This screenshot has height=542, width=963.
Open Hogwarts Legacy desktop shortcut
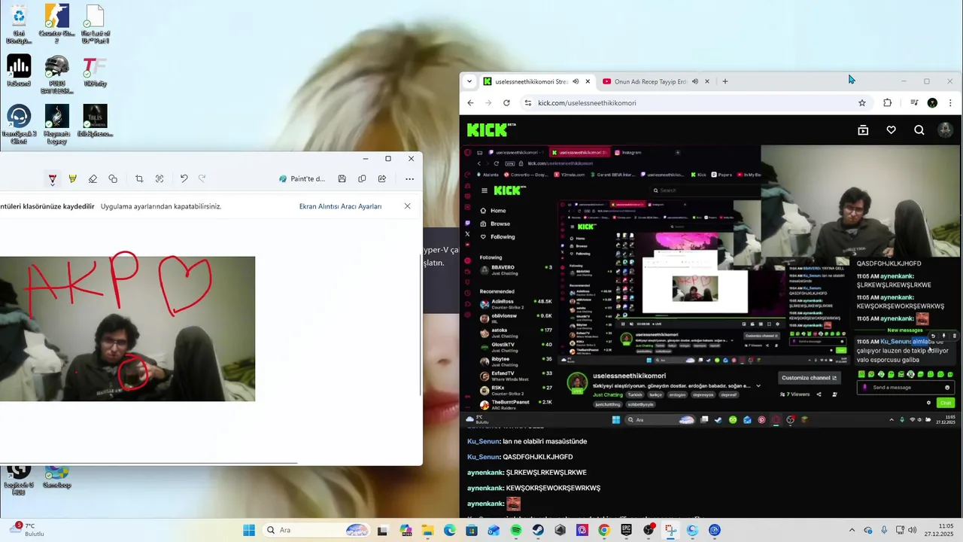(x=56, y=124)
